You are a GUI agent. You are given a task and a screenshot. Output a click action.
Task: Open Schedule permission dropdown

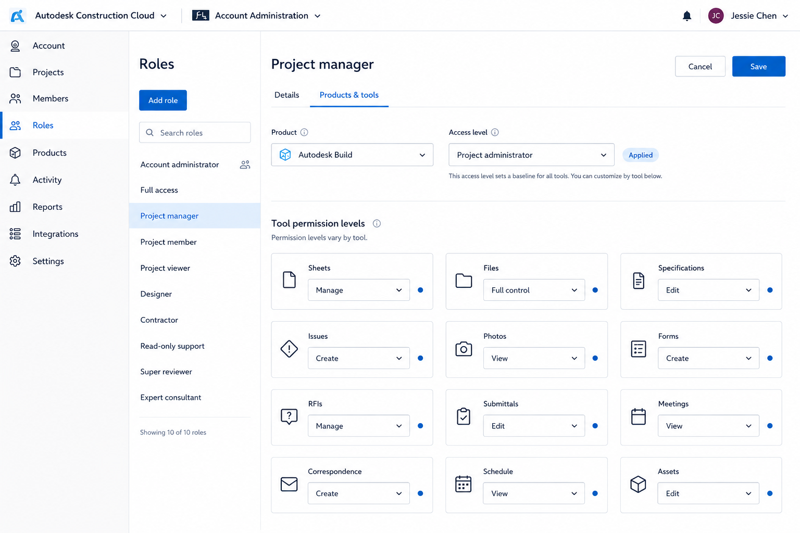534,493
